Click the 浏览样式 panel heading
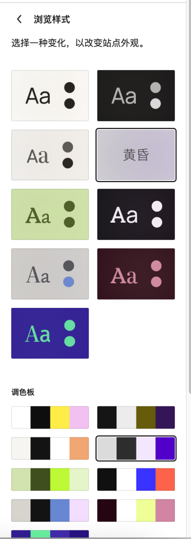This screenshot has height=539, width=191. 52,19
